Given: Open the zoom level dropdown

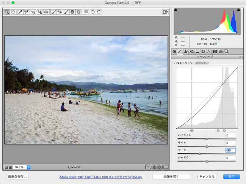Looking at the screenshot, I should [x=28, y=167].
